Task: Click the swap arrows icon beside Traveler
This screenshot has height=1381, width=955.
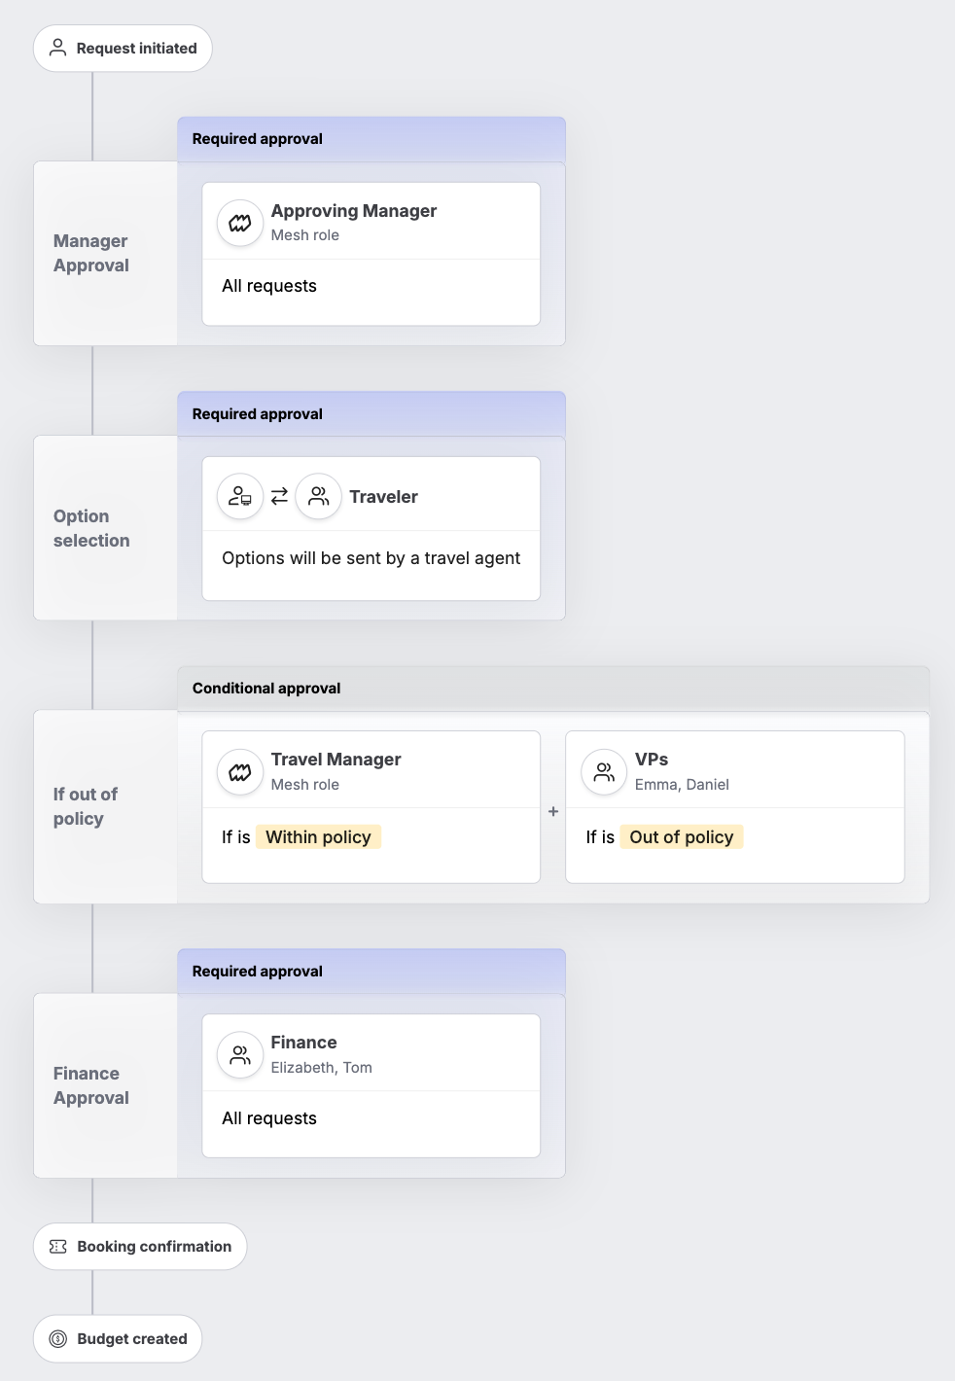Action: pos(279,497)
